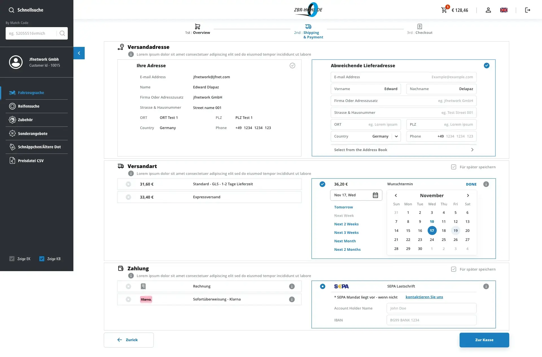Click the Sonderangebote sidebar icon
This screenshot has height=357, width=542.
(x=12, y=133)
